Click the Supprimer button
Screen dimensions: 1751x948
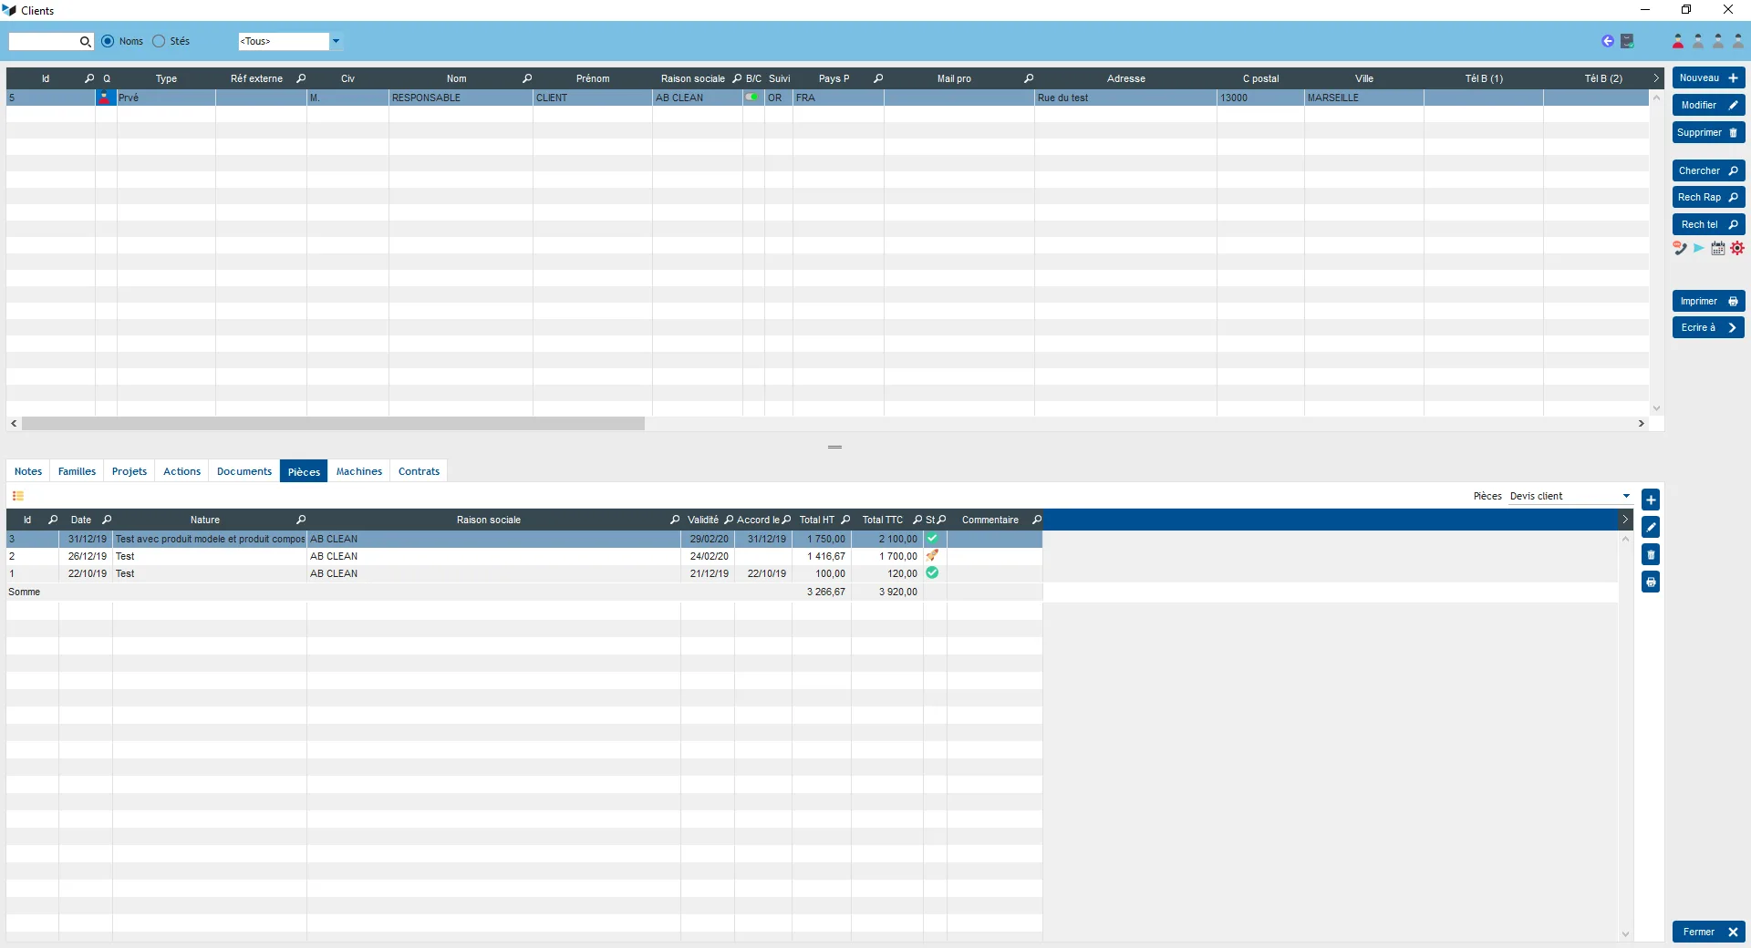pyautogui.click(x=1709, y=133)
